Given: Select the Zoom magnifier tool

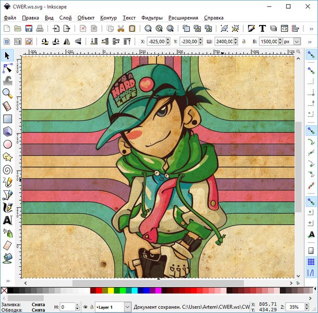Looking at the screenshot, I should click(7, 93).
